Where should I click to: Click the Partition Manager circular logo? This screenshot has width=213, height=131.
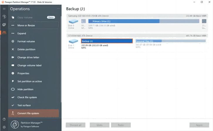[15, 124]
